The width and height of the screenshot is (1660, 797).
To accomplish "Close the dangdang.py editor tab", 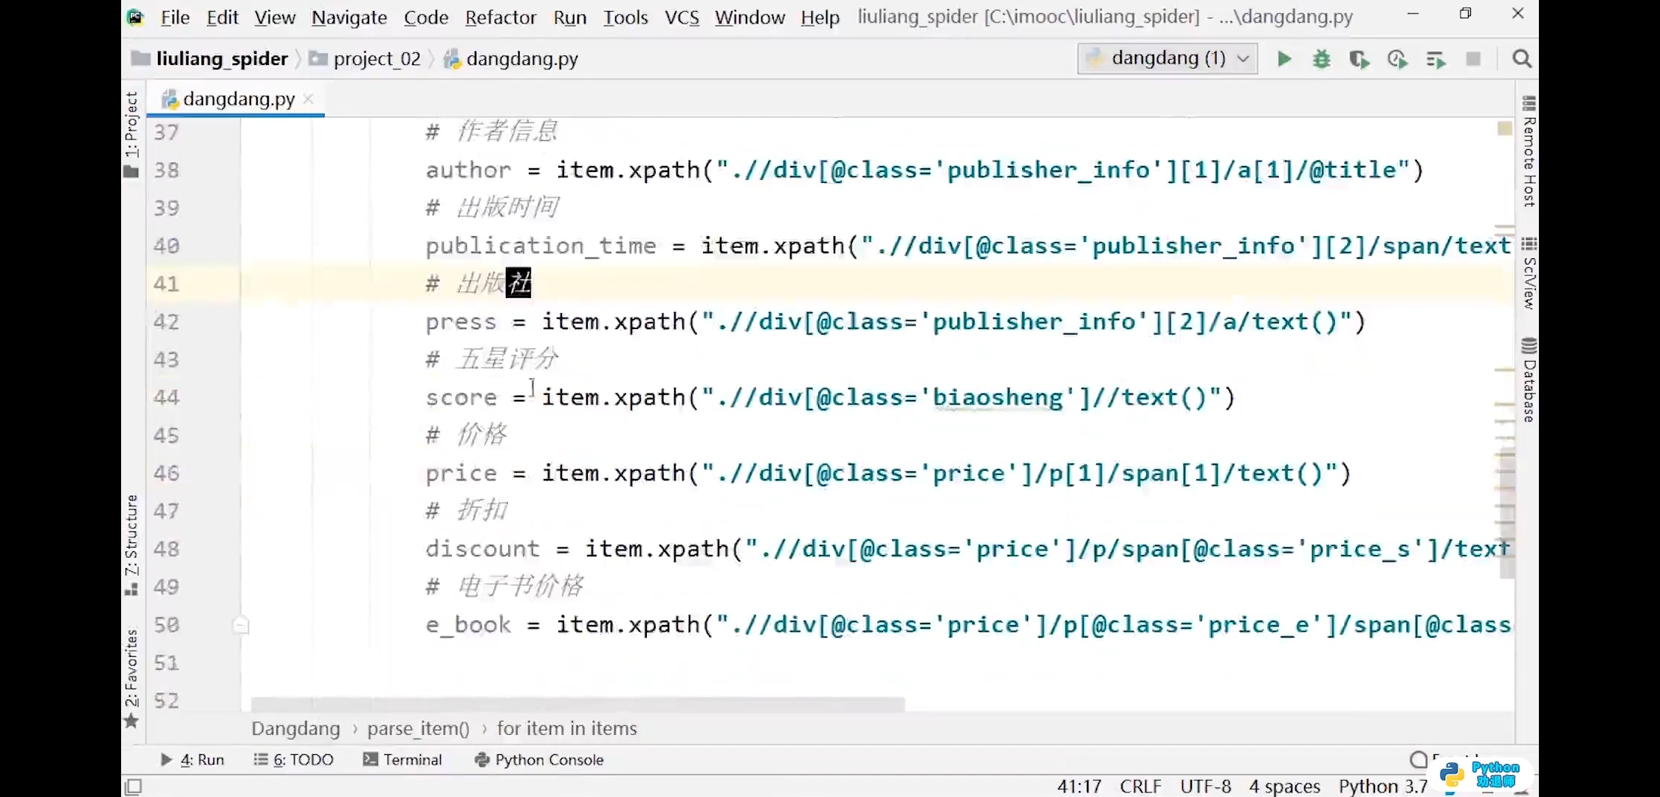I will click(x=309, y=99).
